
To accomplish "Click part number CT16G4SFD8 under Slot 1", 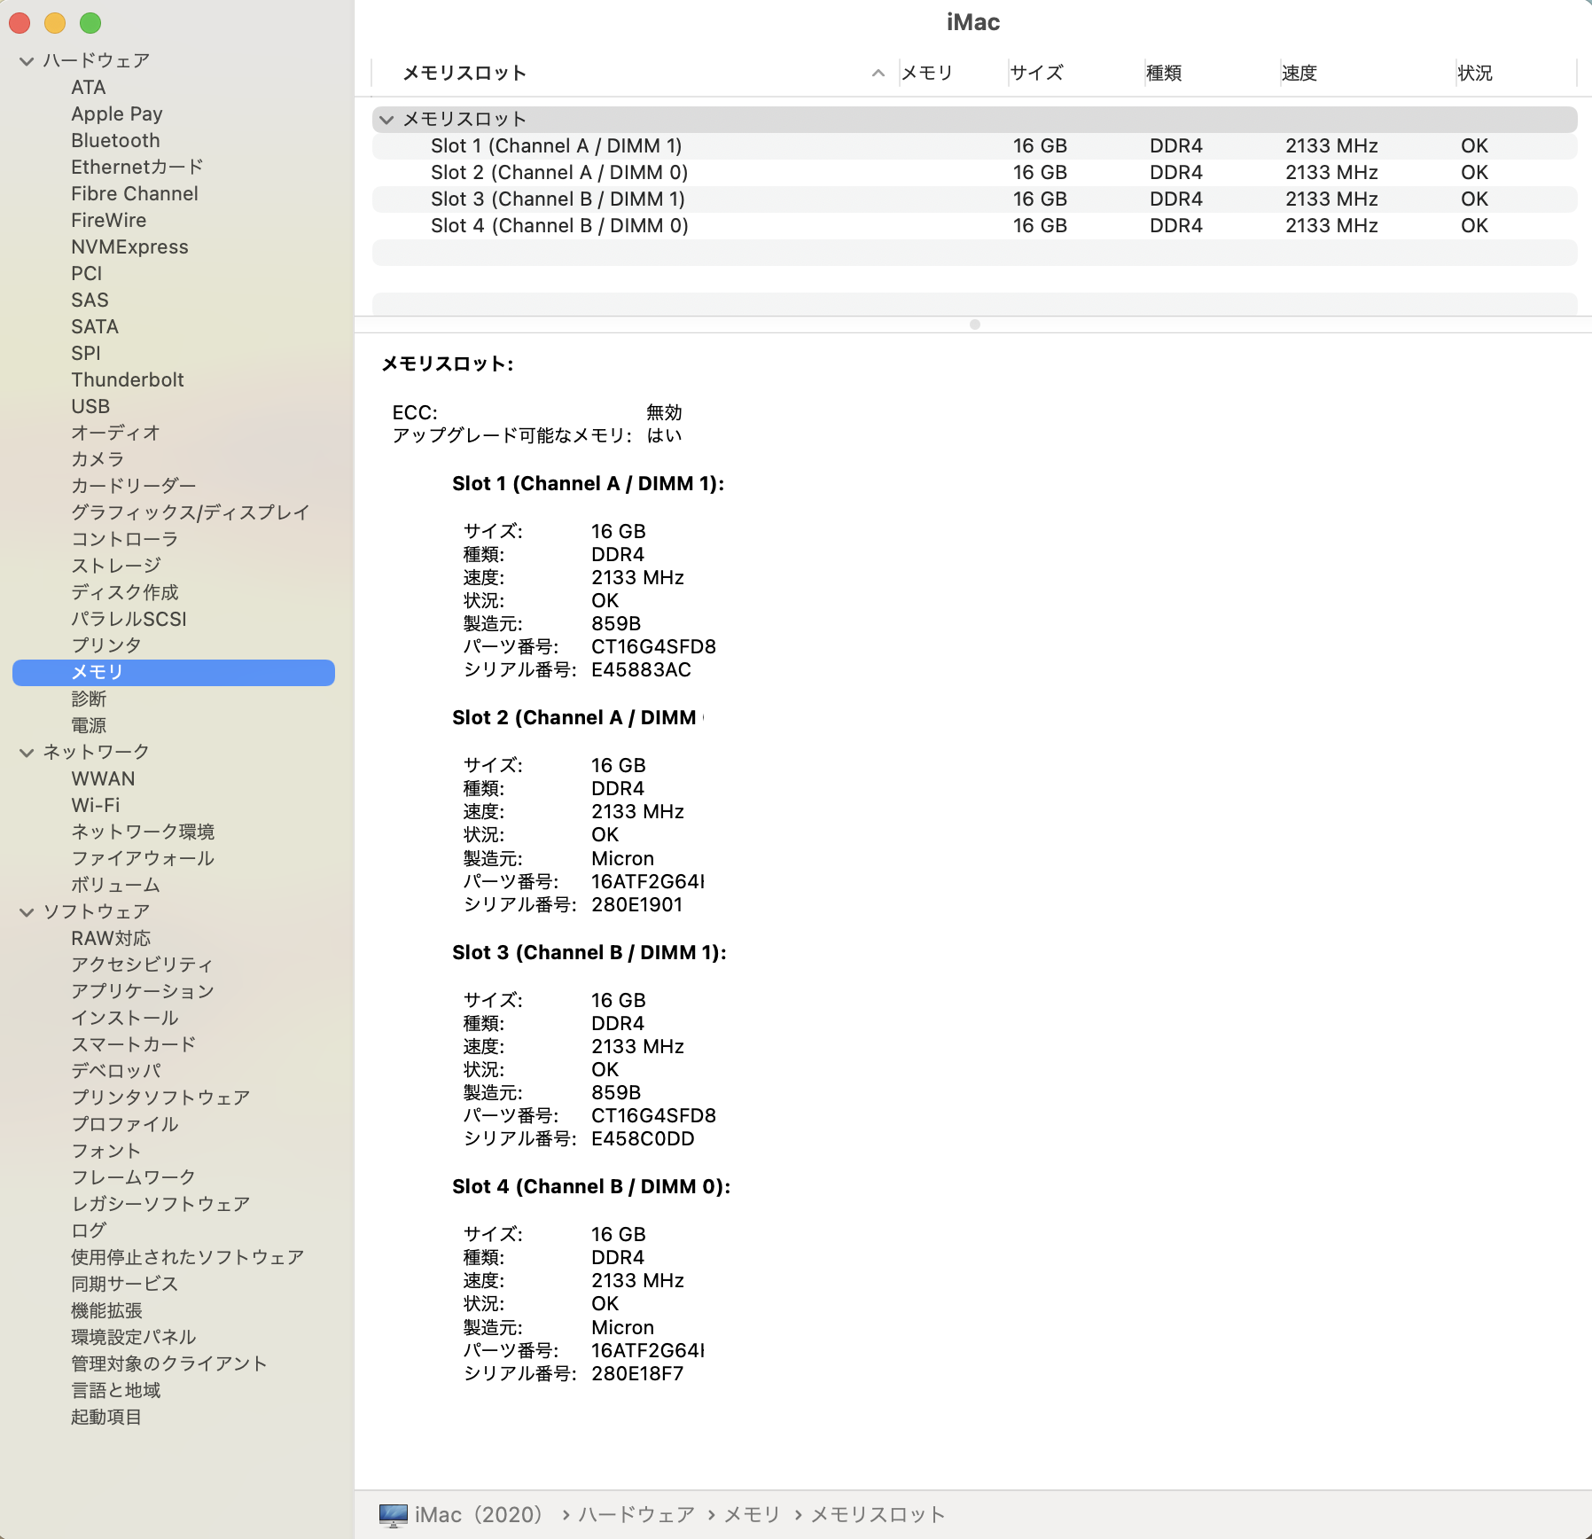I will pos(654,647).
